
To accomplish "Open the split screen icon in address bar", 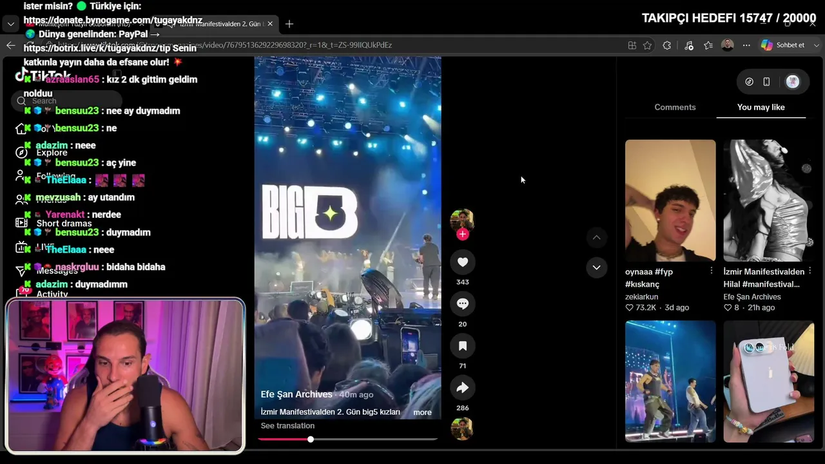I will [632, 45].
